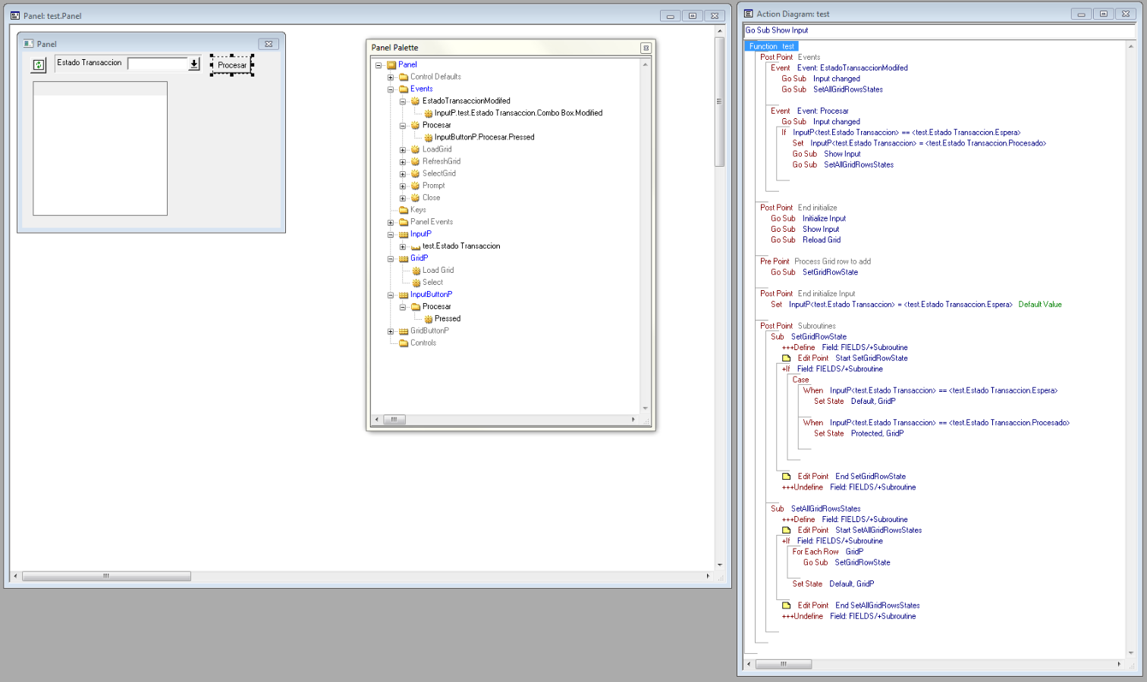Click the Select event icon under GridP
The width and height of the screenshot is (1147, 682).
click(416, 283)
